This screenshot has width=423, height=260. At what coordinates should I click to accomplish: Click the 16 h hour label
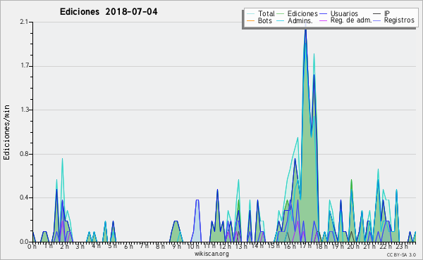coord(290,246)
